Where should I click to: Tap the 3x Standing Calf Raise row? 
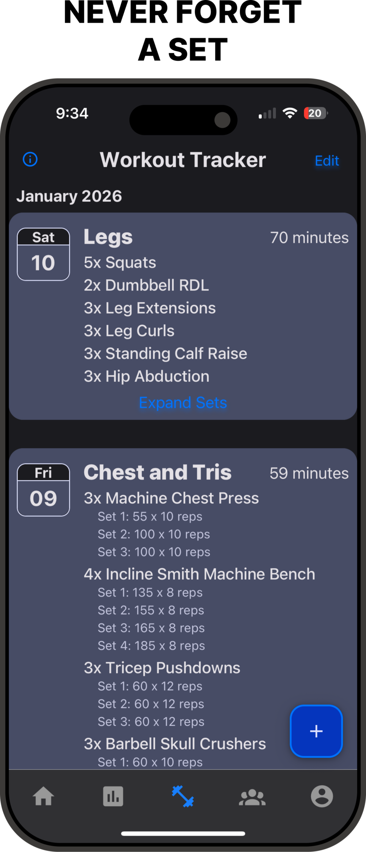(166, 353)
